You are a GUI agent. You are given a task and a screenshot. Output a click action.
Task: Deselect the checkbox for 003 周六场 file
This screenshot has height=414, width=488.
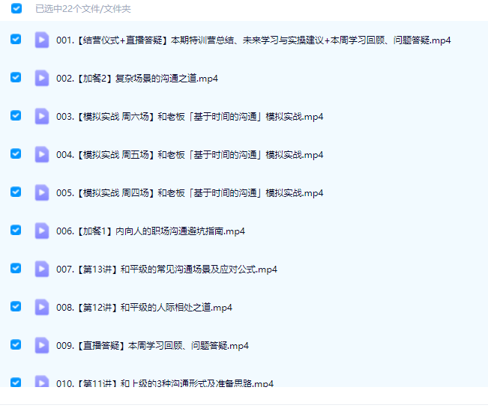coord(16,115)
